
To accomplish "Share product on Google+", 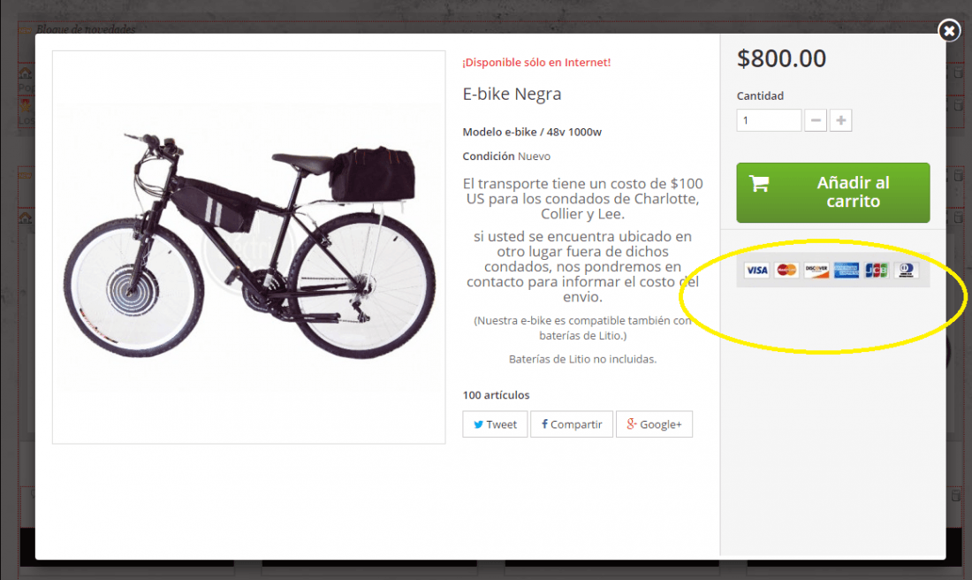I will (x=654, y=424).
